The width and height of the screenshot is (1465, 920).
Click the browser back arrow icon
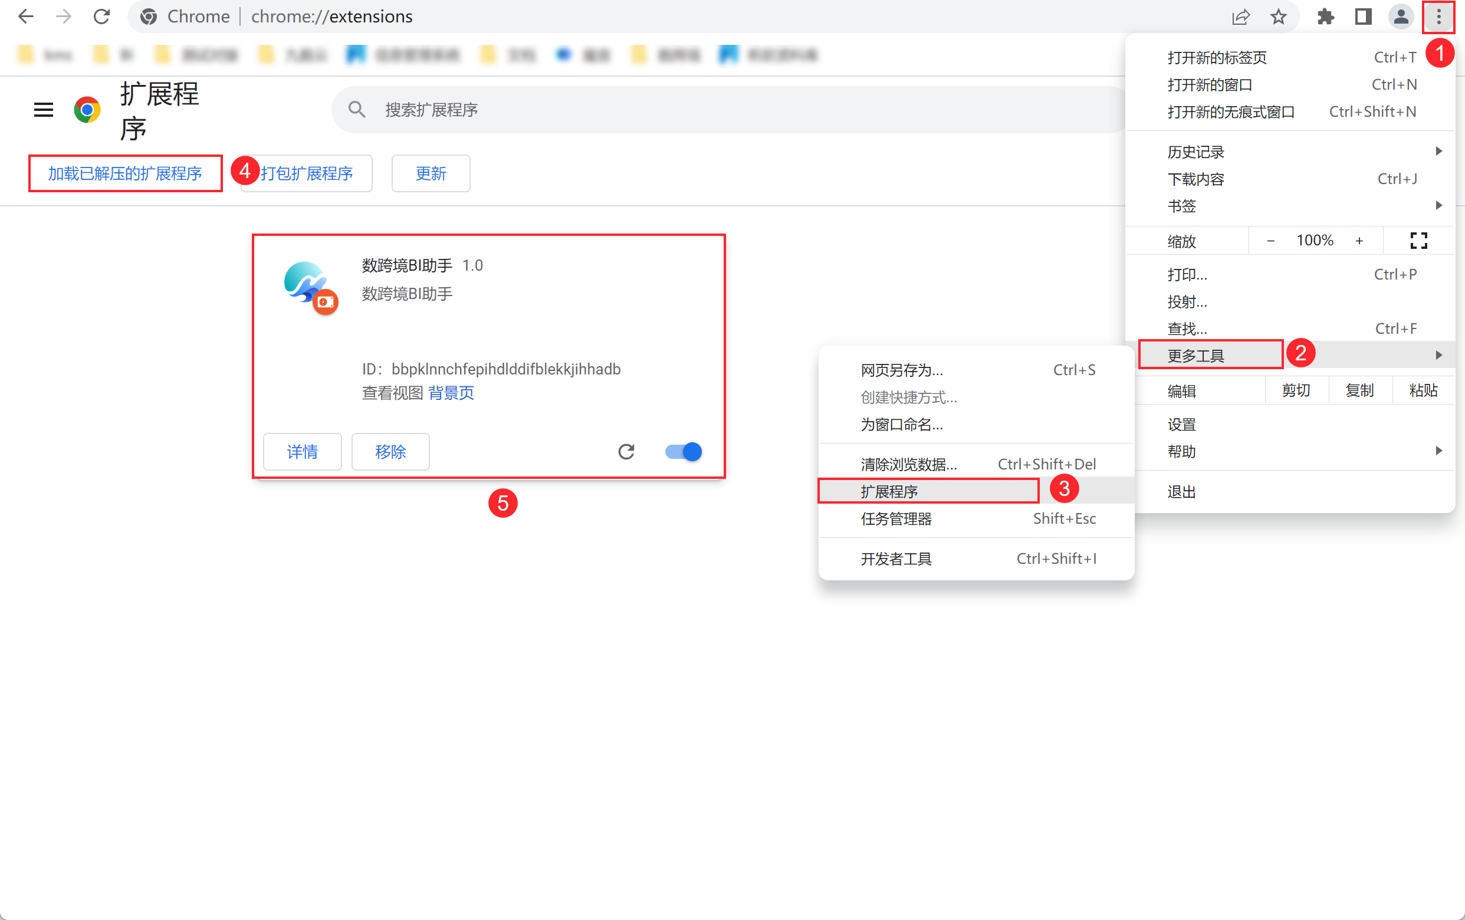(25, 17)
